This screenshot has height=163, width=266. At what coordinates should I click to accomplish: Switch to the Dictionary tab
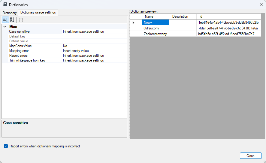click(x=10, y=13)
